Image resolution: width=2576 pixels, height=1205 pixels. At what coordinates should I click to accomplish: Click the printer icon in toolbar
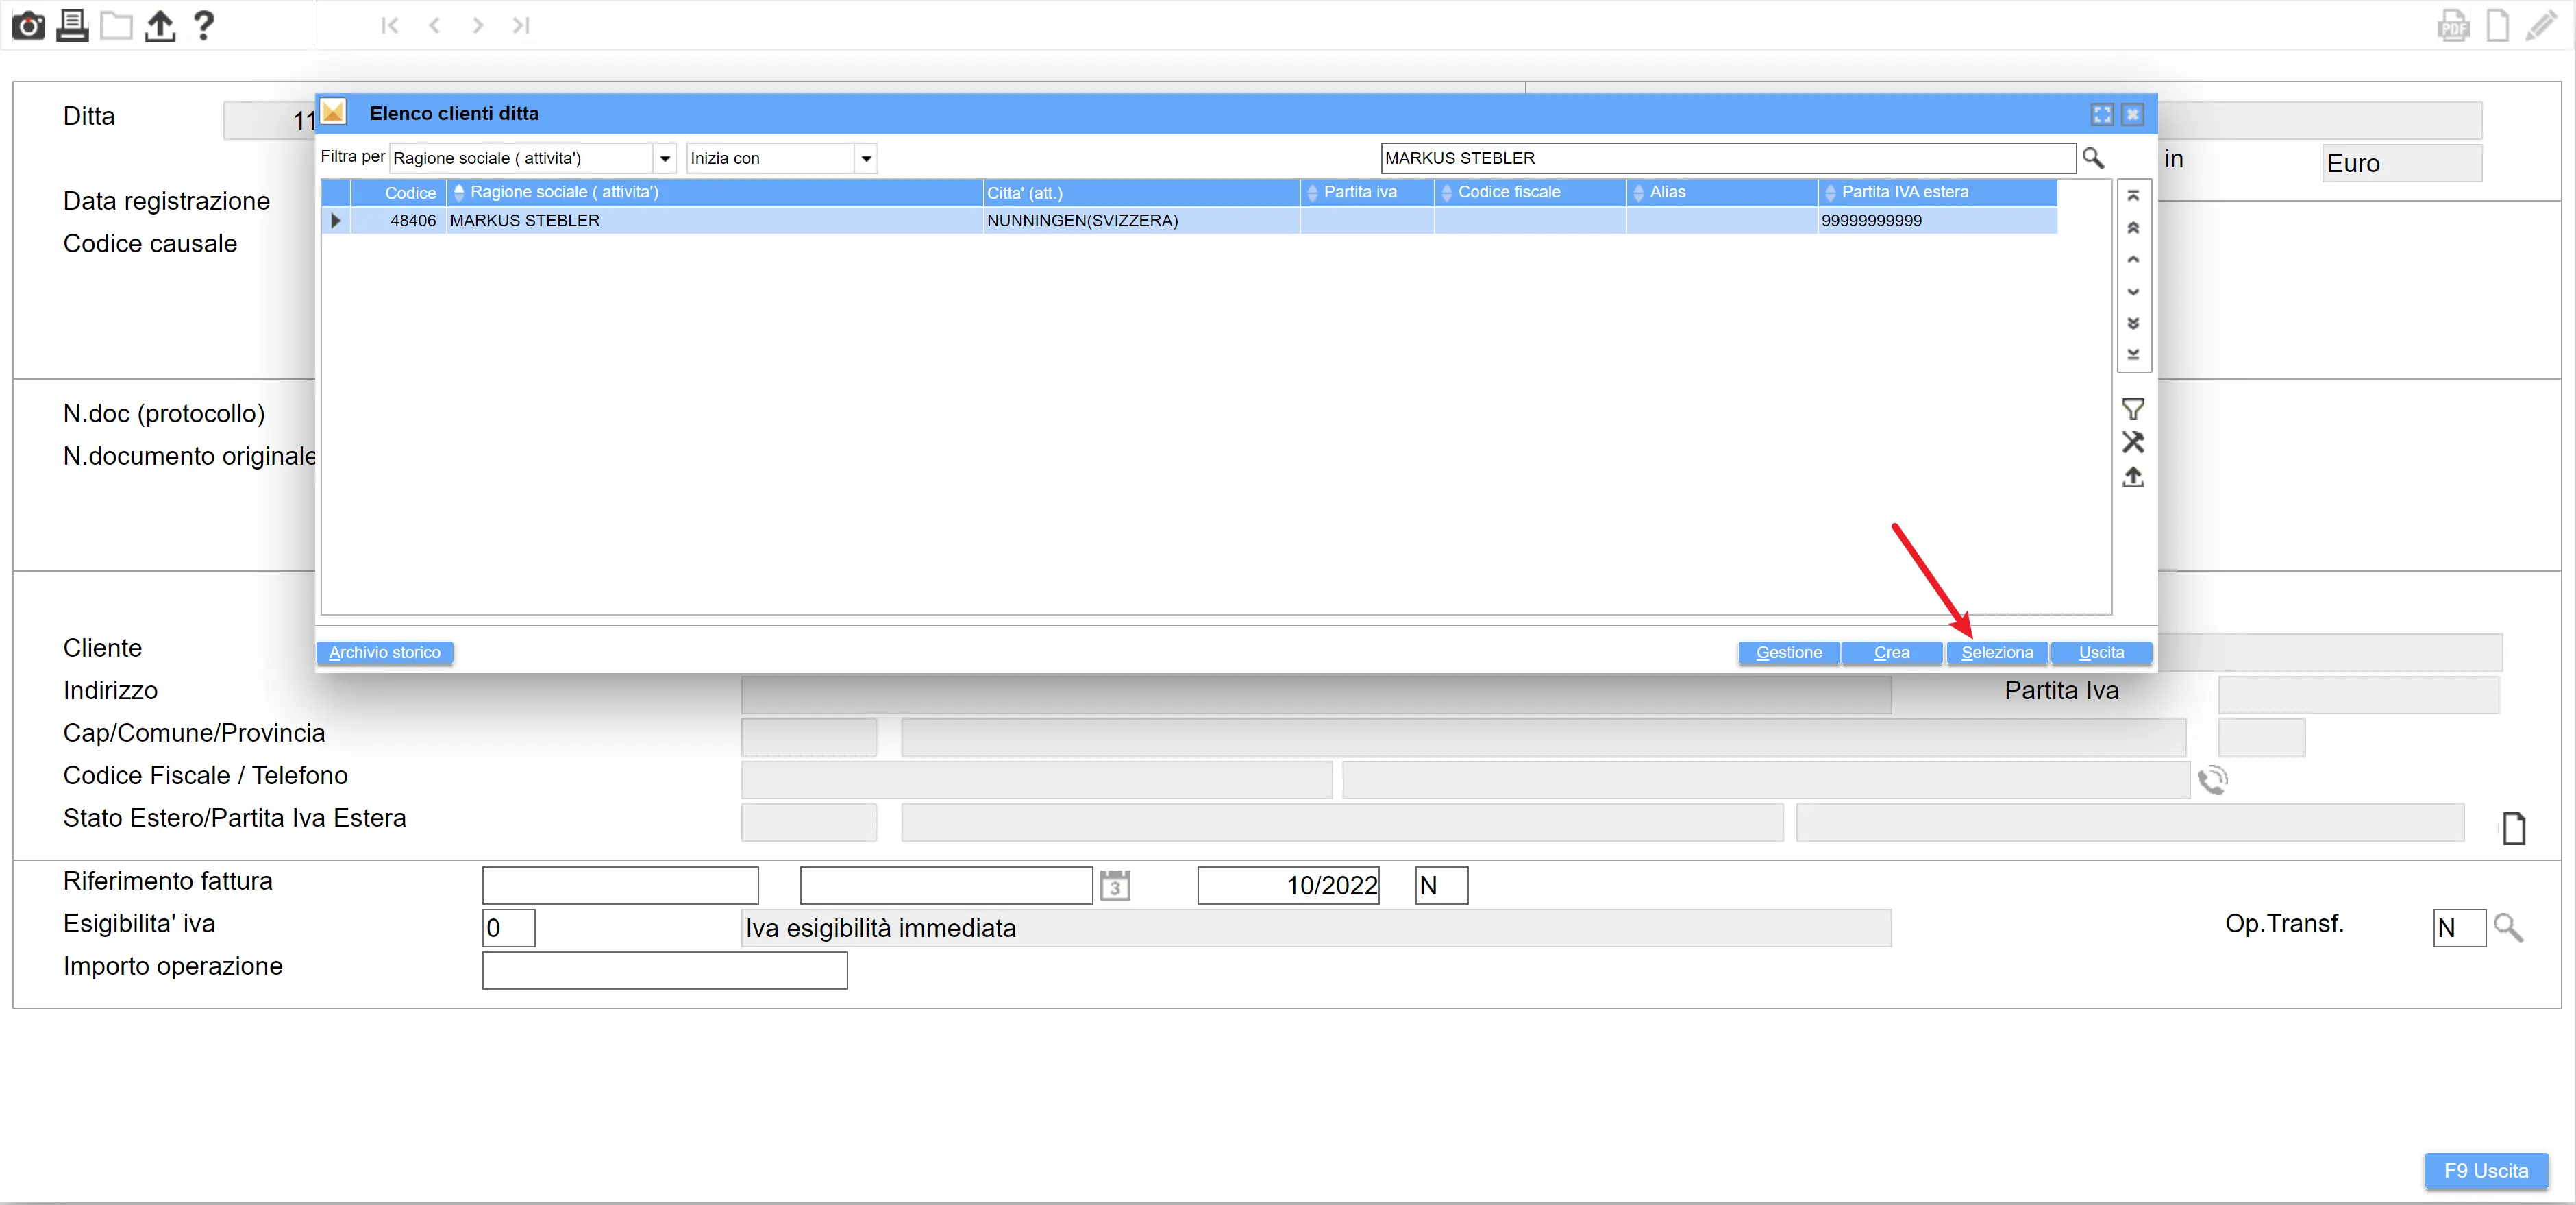tap(72, 25)
